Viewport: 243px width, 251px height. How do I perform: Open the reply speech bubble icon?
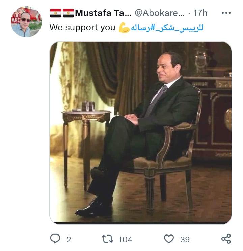click(55, 239)
